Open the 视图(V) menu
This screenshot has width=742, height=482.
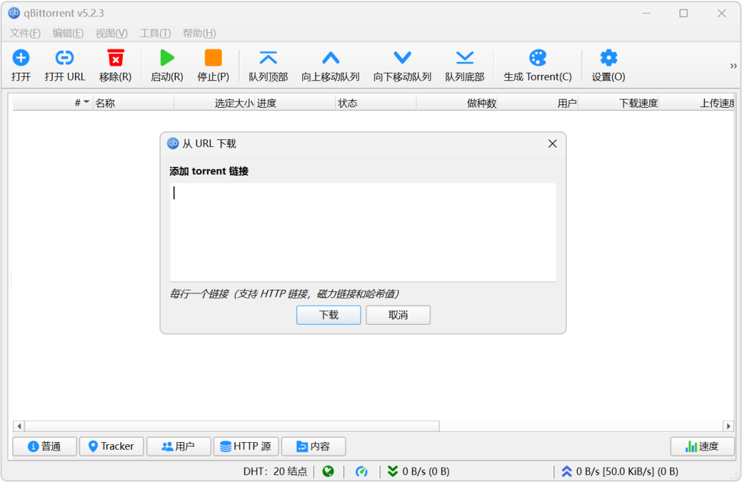111,33
